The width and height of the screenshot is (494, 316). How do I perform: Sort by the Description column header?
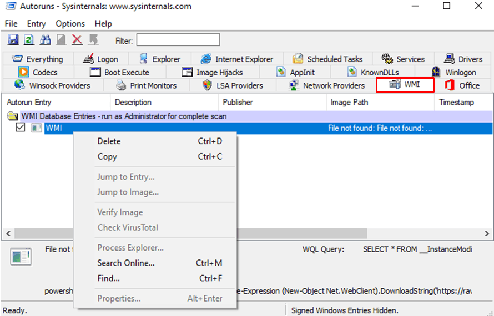click(x=164, y=103)
